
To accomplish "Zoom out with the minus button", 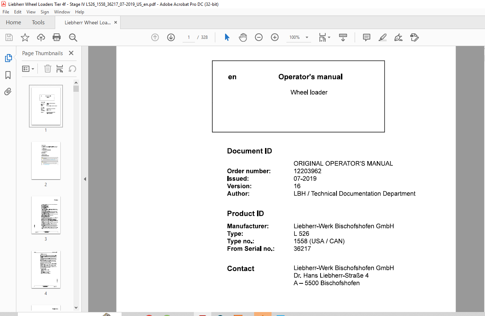I will (259, 37).
